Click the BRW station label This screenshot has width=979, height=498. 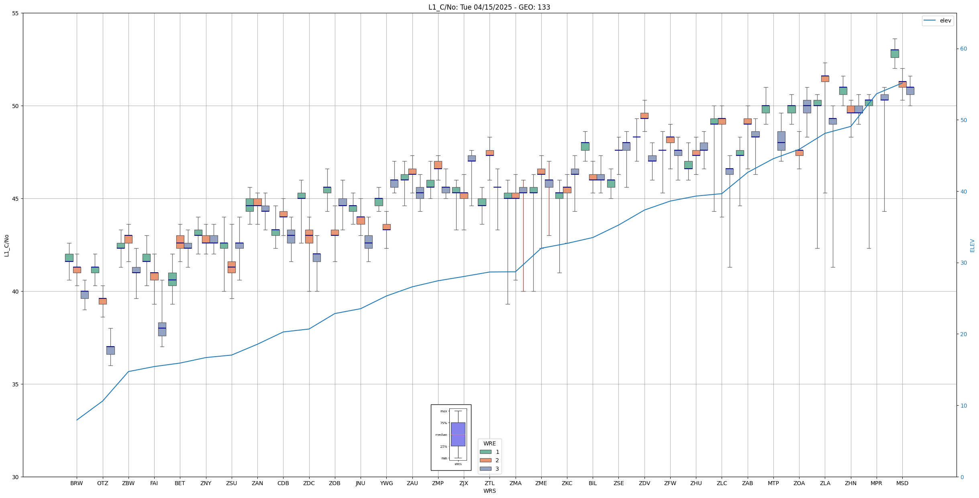[76, 483]
